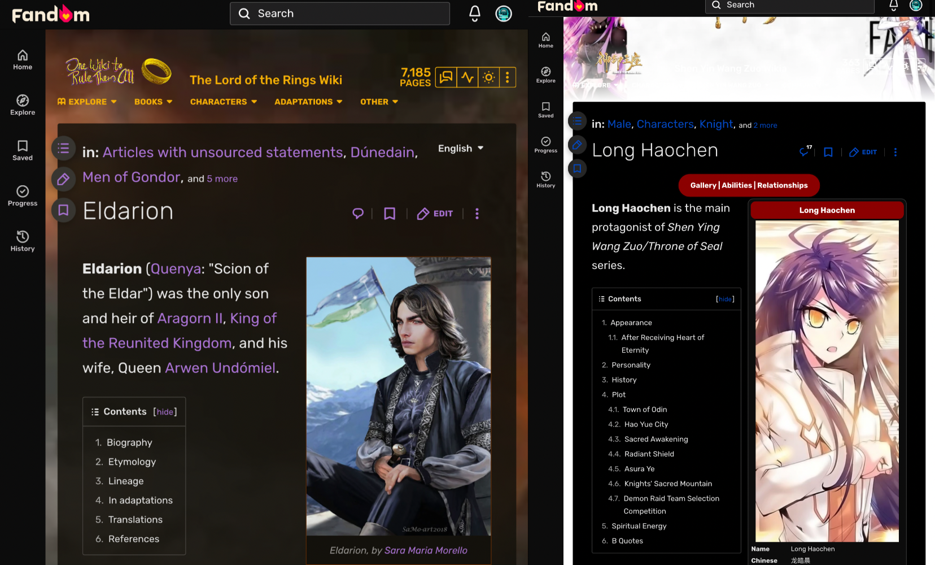Open History in the Lord of the Rings wiki sidebar
935x565 pixels.
[x=23, y=241]
